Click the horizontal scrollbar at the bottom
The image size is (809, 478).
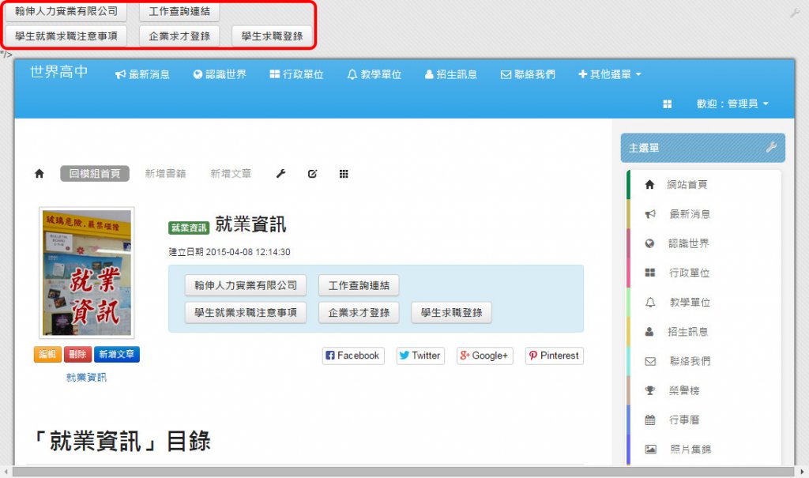point(395,472)
